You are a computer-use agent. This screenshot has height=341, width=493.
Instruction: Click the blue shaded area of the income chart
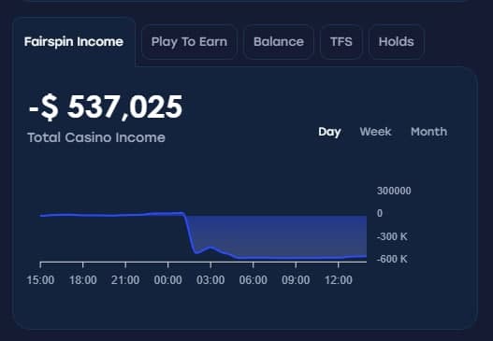[x=283, y=235]
